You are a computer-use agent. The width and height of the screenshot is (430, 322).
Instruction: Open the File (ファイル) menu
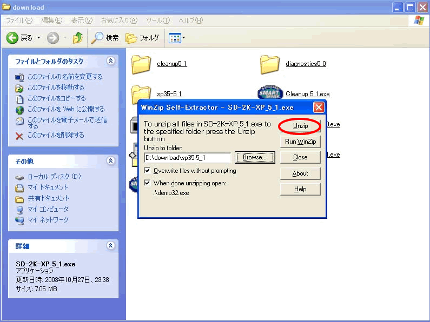pyautogui.click(x=19, y=21)
